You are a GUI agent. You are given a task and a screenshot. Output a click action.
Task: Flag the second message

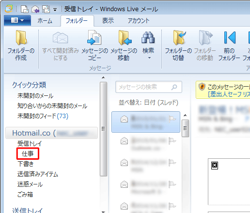[172, 141]
